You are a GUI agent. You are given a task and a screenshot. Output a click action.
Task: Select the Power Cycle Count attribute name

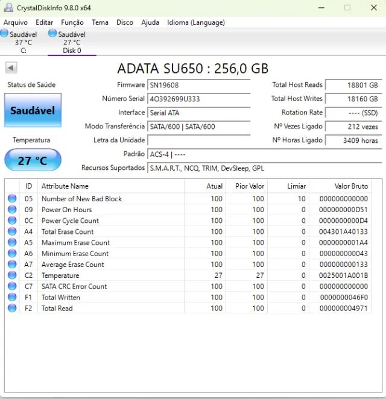(x=70, y=221)
